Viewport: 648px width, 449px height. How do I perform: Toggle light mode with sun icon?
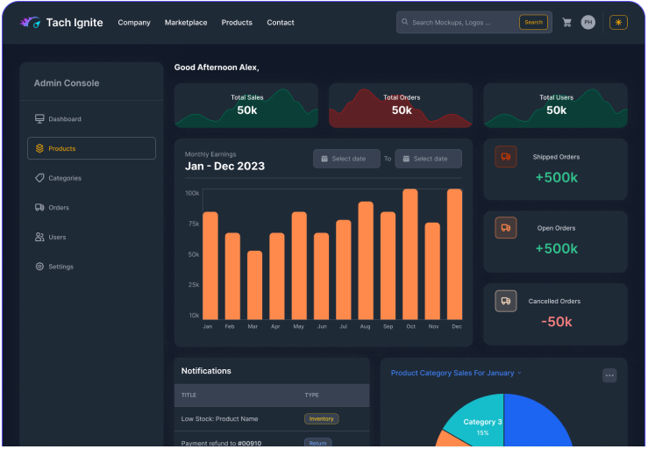coord(618,22)
